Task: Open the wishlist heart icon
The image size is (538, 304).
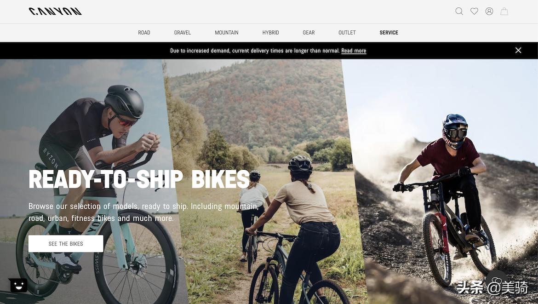Action: 474,11
